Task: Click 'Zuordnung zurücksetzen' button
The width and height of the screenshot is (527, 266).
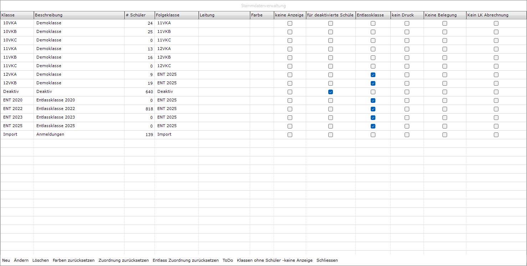Action: [x=123, y=260]
